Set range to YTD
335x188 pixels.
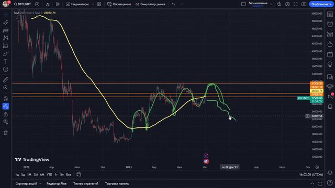point(49,174)
